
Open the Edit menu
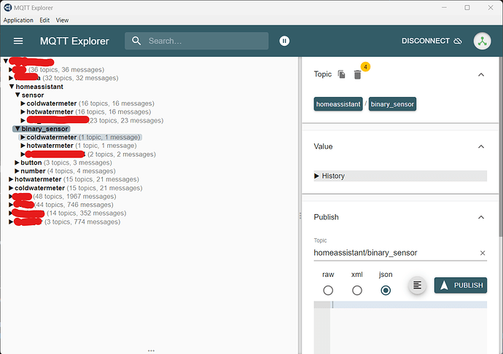pyautogui.click(x=44, y=20)
